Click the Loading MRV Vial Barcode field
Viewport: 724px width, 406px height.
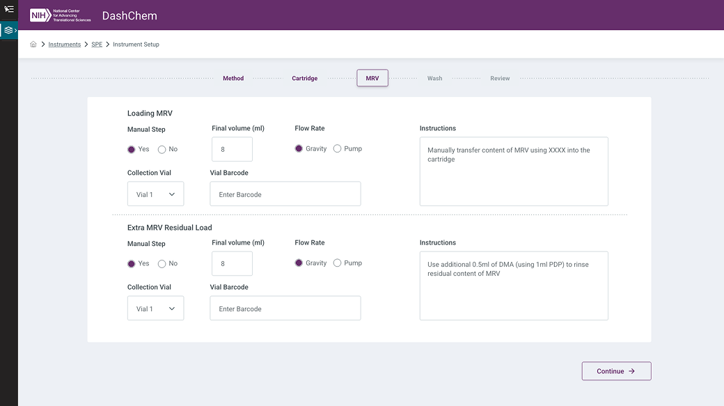pos(285,194)
